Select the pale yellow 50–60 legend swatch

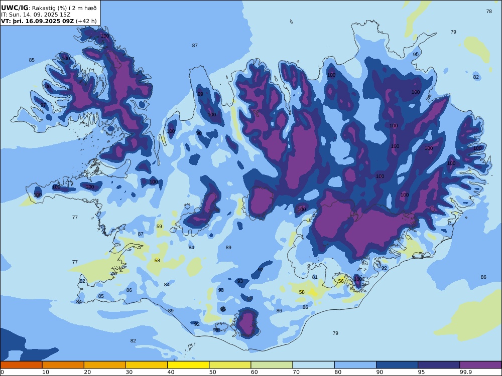pos(230,365)
